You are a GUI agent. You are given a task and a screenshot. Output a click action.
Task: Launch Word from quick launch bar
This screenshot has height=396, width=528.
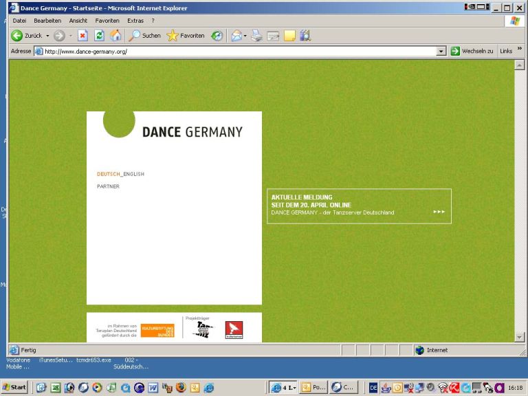(153, 388)
